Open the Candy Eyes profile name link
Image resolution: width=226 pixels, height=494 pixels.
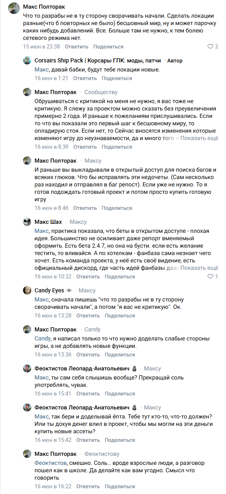(x=49, y=291)
